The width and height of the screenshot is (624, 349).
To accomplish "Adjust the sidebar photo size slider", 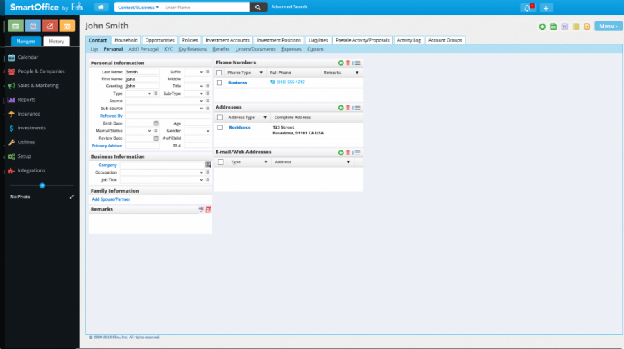I will point(42,186).
